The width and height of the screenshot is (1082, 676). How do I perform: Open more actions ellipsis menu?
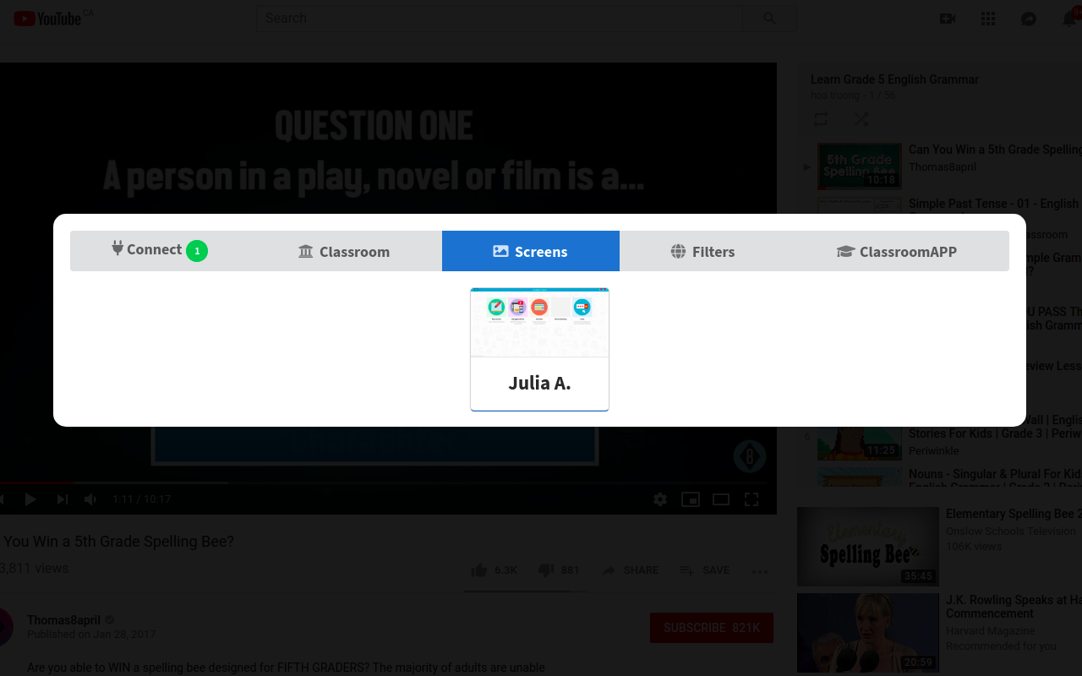pyautogui.click(x=760, y=571)
